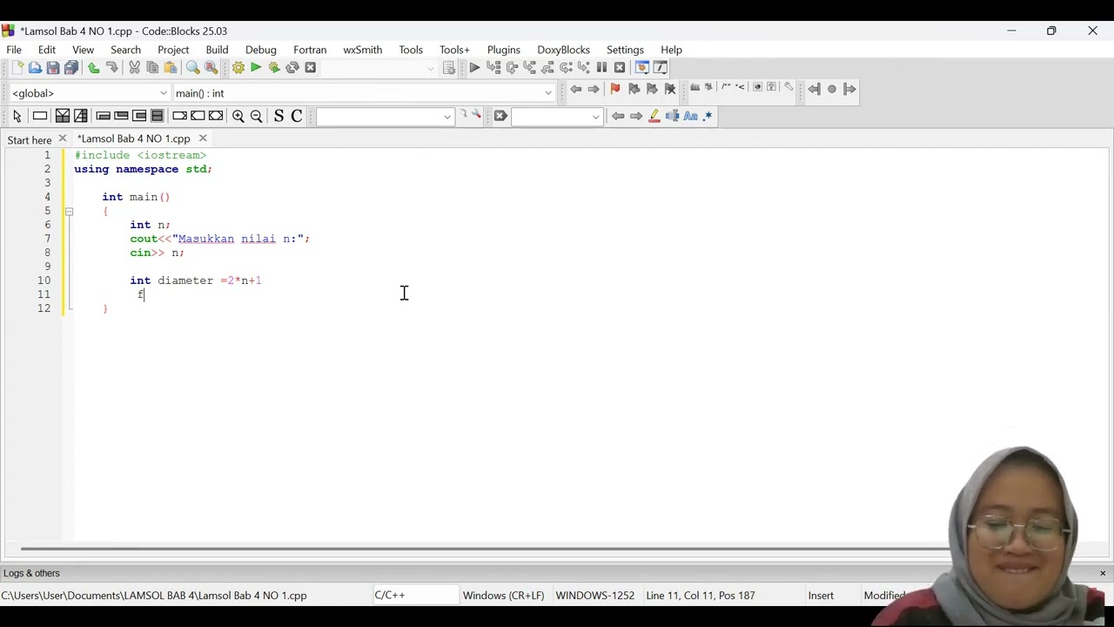
Task: Click the Zoom in magnifier icon
Action: click(238, 116)
